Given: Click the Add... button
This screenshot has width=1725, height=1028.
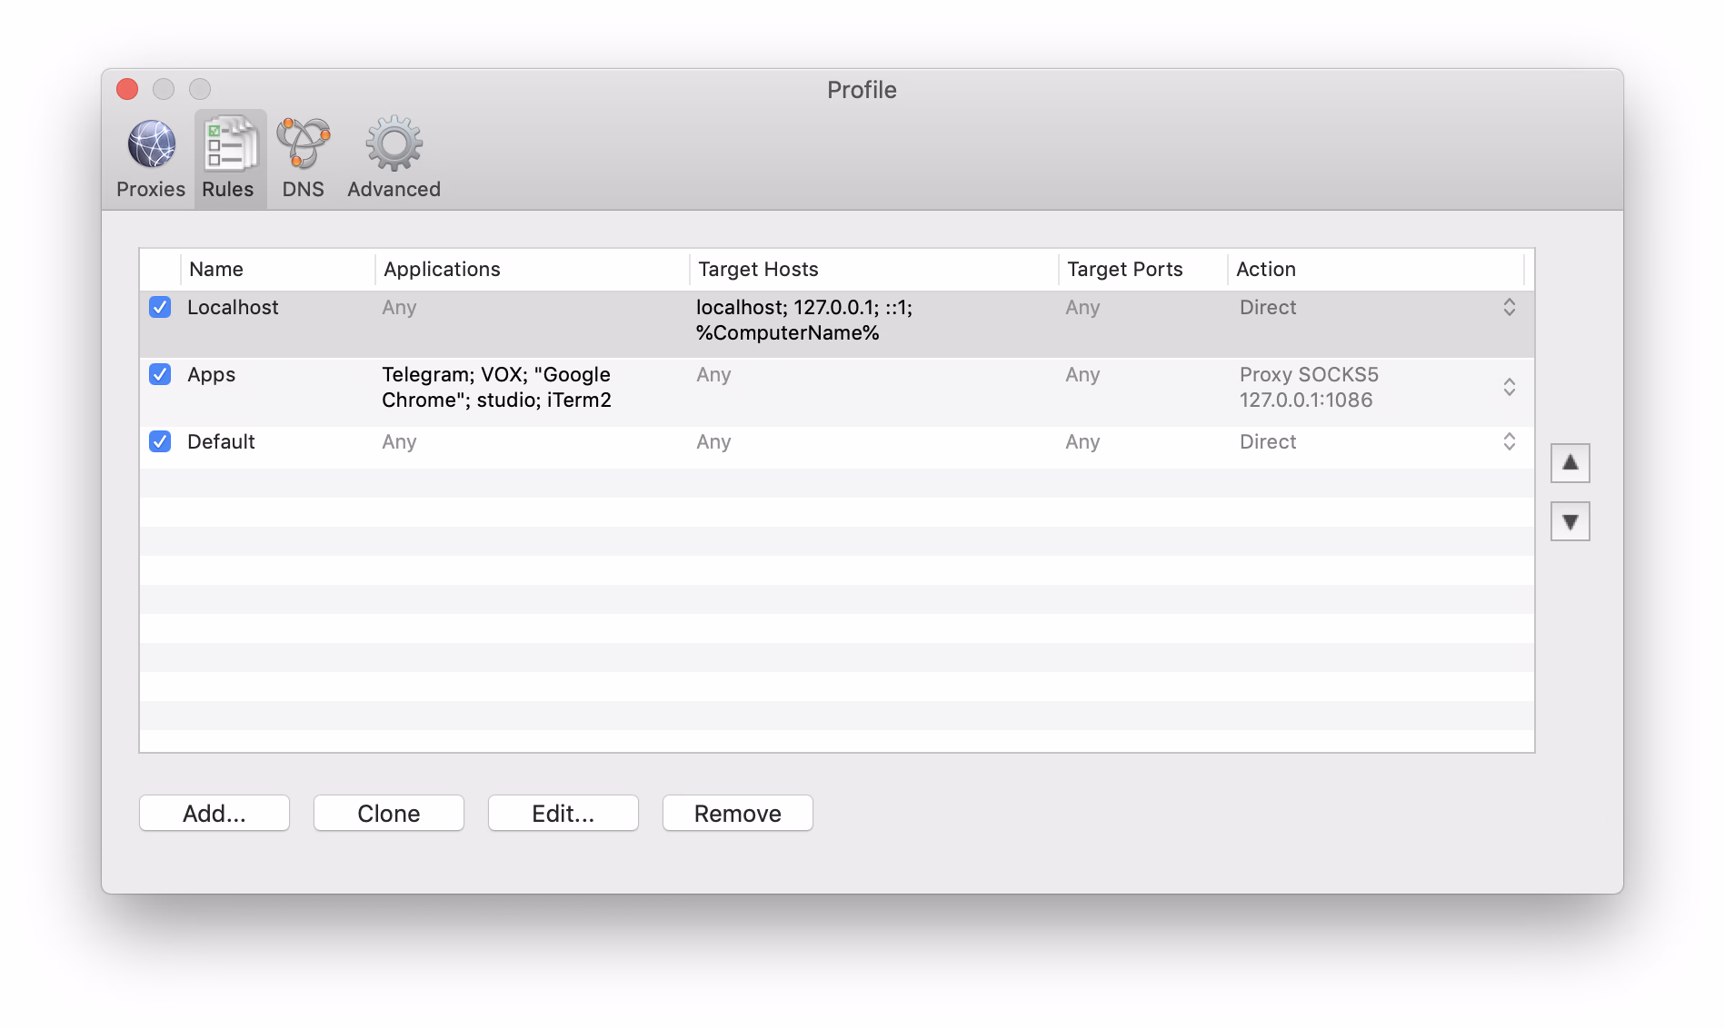Looking at the screenshot, I should (x=214, y=814).
